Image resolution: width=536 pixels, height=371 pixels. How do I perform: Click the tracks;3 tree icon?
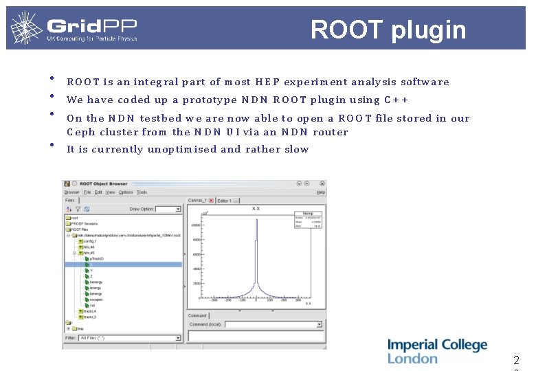click(x=80, y=317)
